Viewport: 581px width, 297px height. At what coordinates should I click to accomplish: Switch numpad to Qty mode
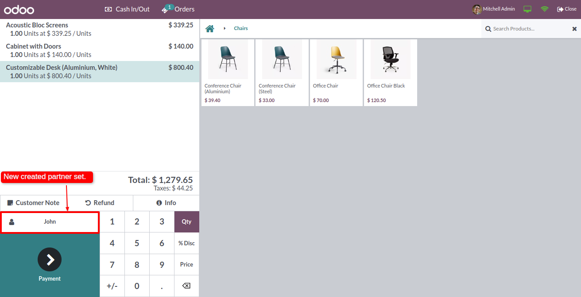coord(186,222)
